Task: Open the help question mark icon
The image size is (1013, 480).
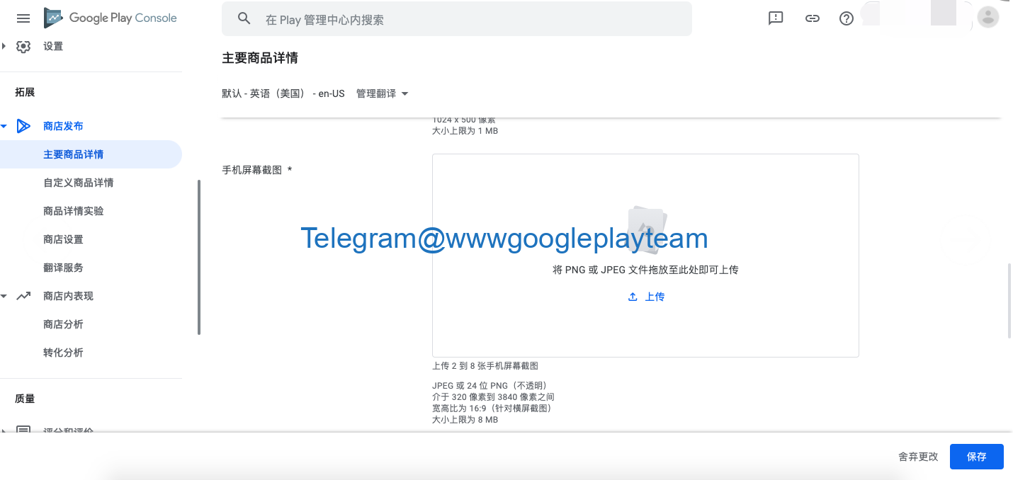Action: (847, 19)
